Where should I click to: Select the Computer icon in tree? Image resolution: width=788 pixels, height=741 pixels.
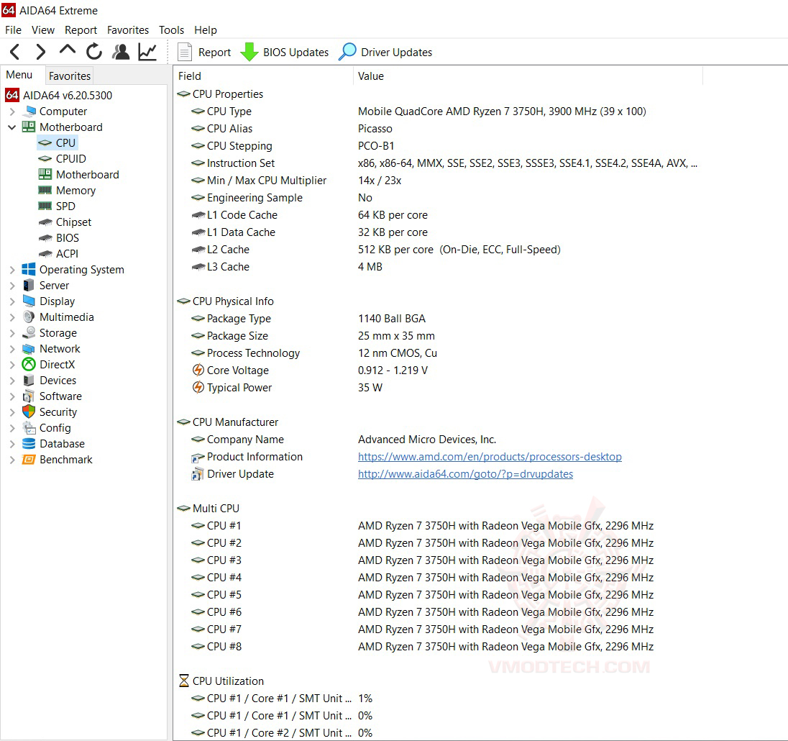coord(30,111)
